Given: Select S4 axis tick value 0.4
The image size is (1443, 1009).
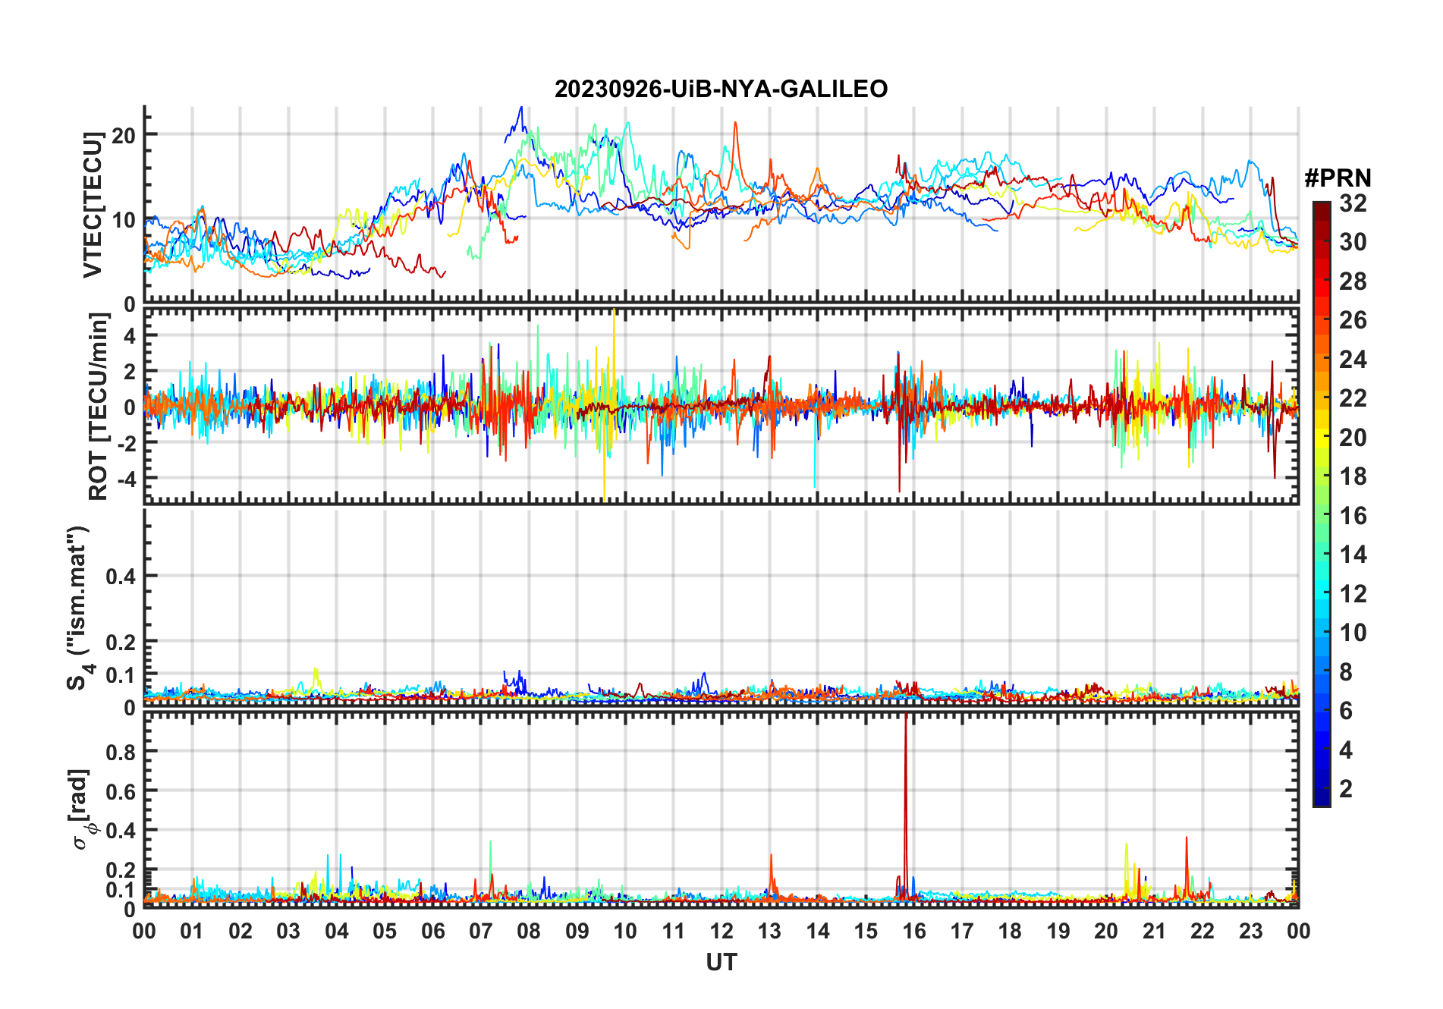Looking at the screenshot, I should pos(121,576).
